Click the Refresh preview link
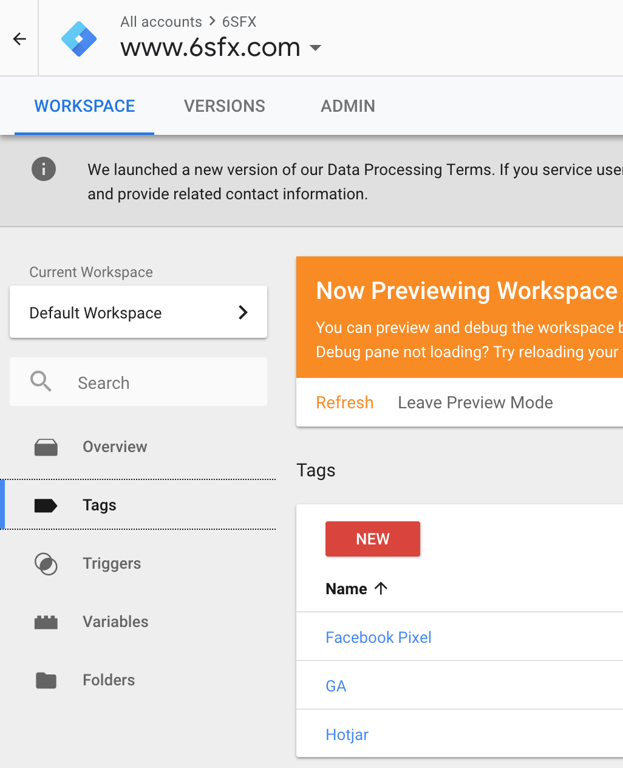Image resolution: width=623 pixels, height=768 pixels. pos(345,402)
